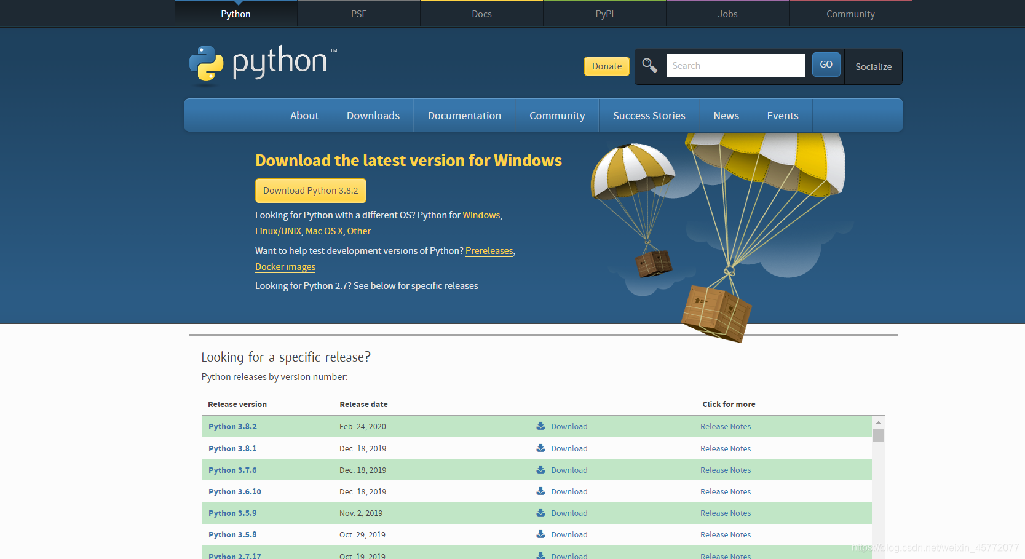Image resolution: width=1025 pixels, height=559 pixels.
Task: Open the Prereleases link
Action: coord(489,251)
